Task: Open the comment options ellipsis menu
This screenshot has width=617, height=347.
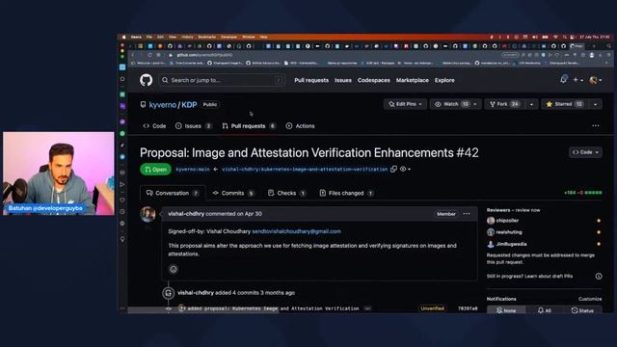Action: (x=467, y=214)
